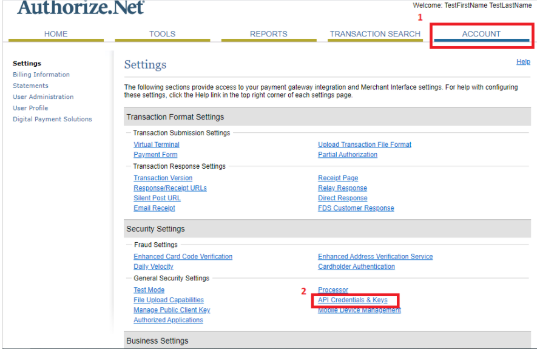Click the Authorize.Net logo
This screenshot has height=349, width=537.
pyautogui.click(x=81, y=7)
